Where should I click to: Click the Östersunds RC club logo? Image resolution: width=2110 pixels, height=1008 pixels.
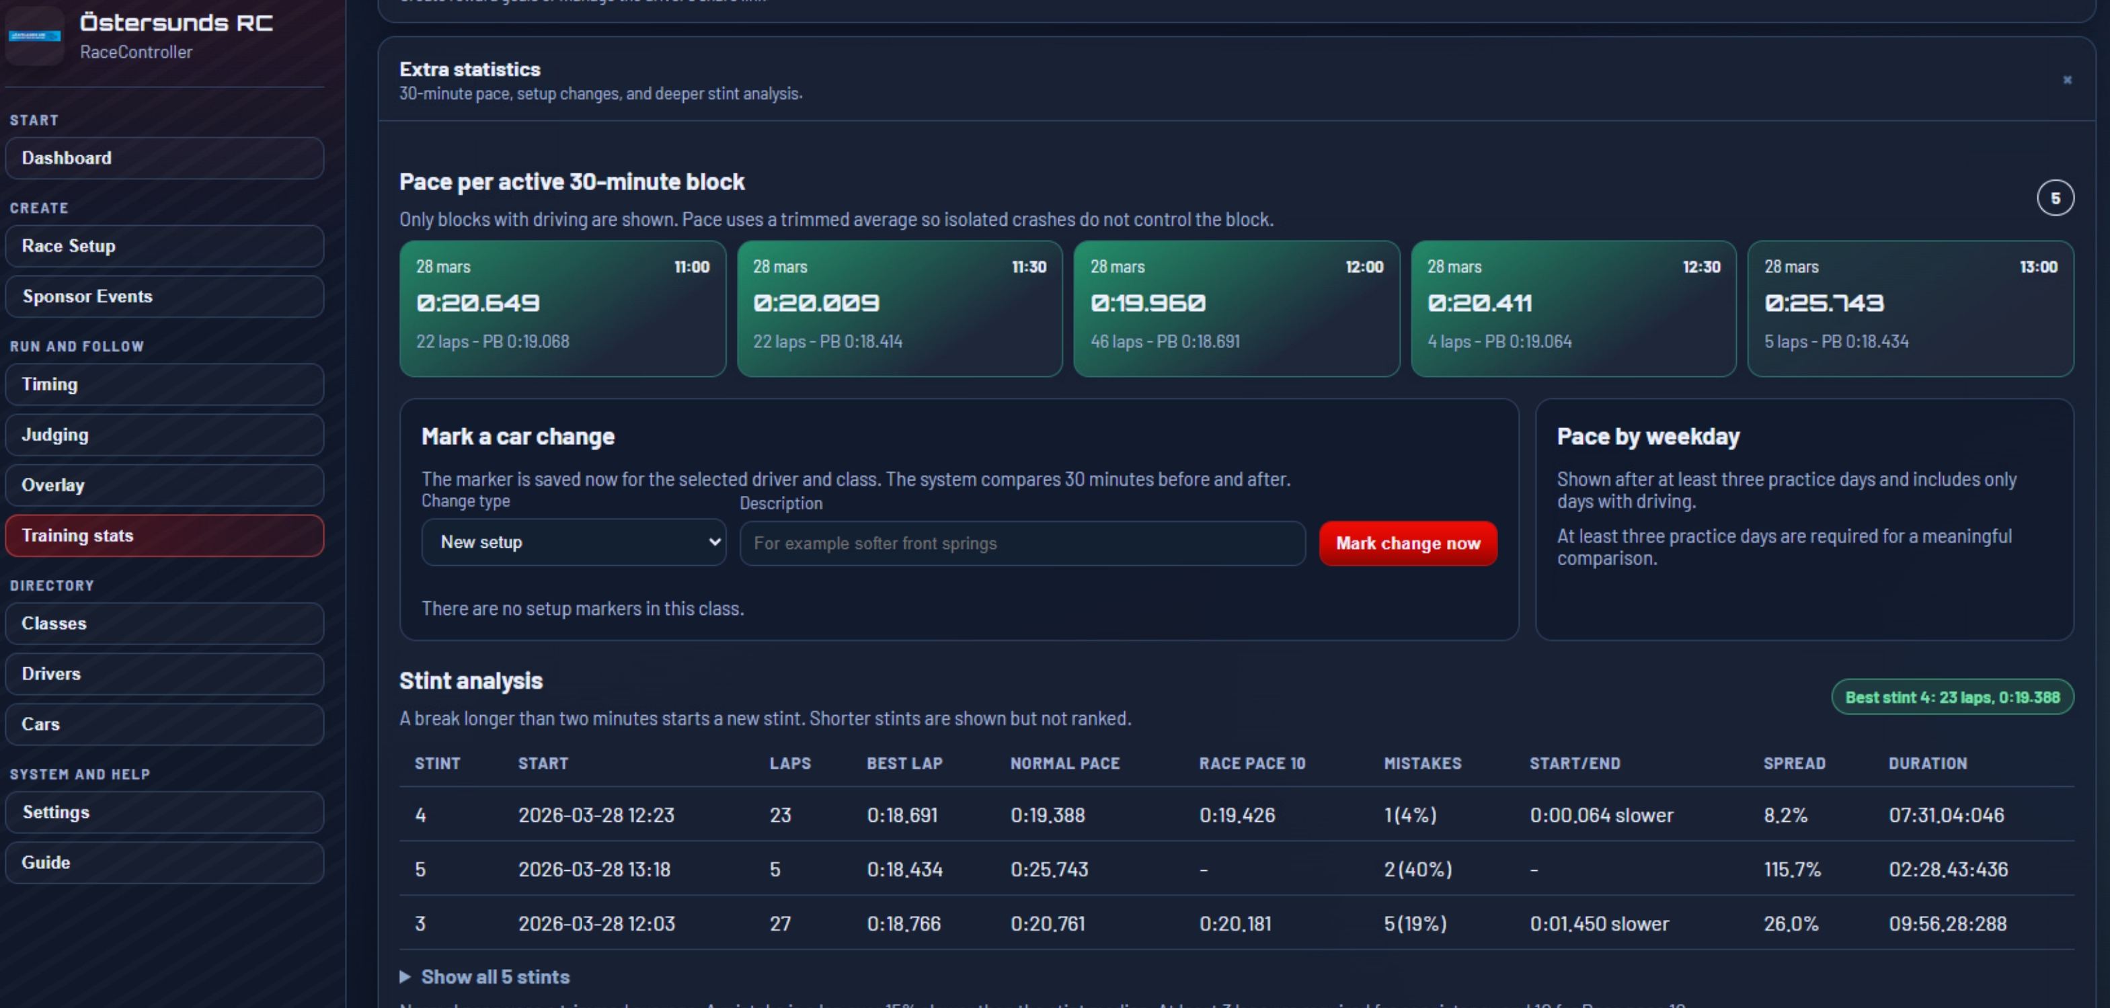[x=34, y=35]
